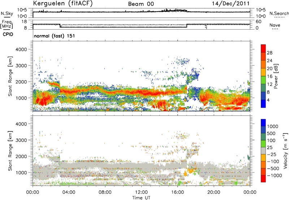The width and height of the screenshot is (289, 200).
Task: Select the blue power segment between 4 and 8
Action: point(263,96)
